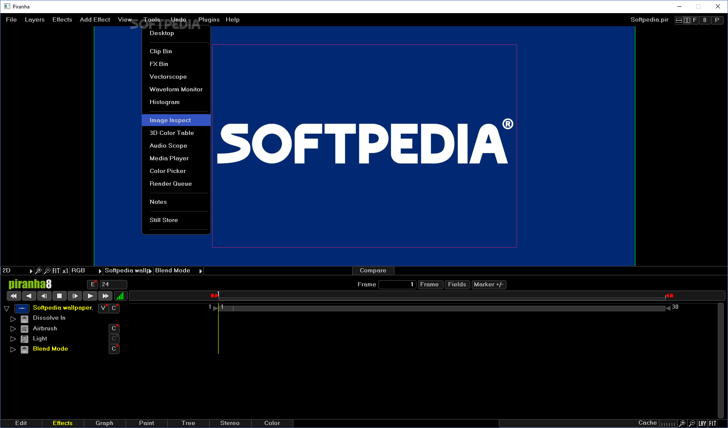Click the Dissolve In effect icon
The width and height of the screenshot is (728, 428).
pos(25,318)
